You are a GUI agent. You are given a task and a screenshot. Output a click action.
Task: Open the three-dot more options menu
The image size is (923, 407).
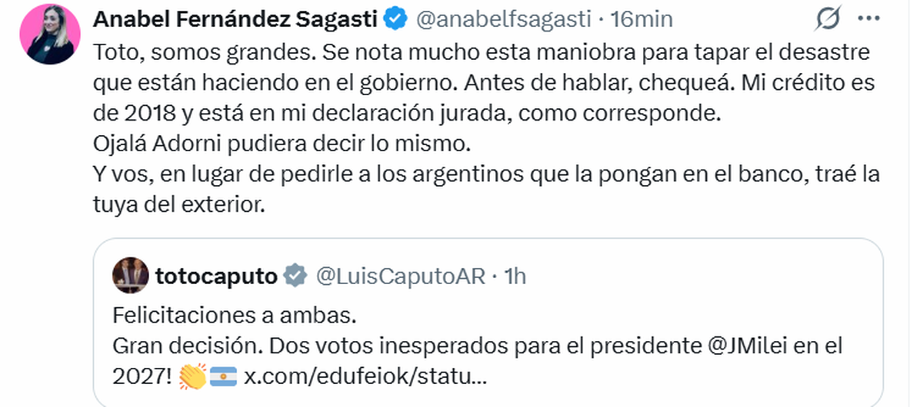pos(868,20)
